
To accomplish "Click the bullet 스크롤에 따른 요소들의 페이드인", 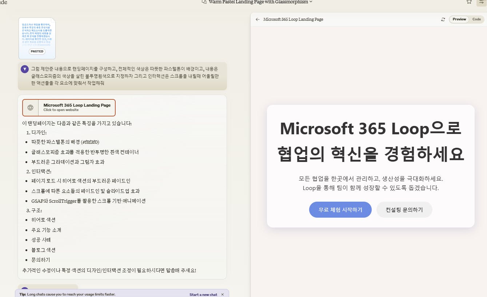I will pyautogui.click(x=85, y=191).
